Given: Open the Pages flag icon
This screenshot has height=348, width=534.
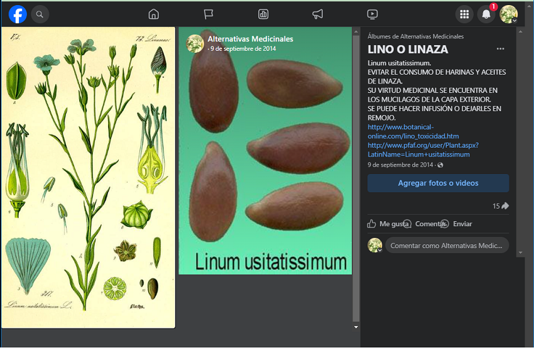Looking at the screenshot, I should click(209, 14).
